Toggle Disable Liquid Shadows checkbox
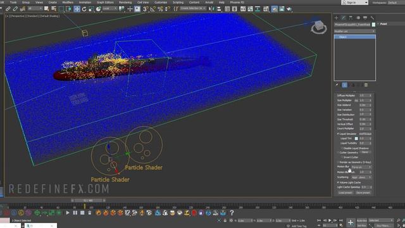 click(x=342, y=148)
